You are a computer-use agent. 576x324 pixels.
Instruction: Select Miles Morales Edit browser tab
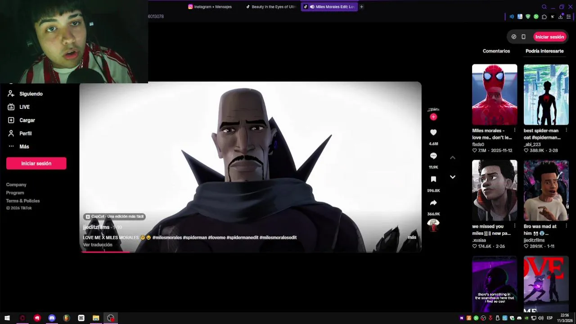pyautogui.click(x=329, y=7)
